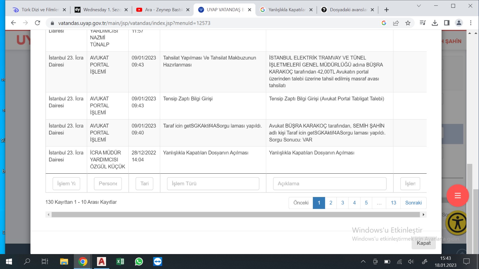Select İCRA MÜDÜR YARDIMCISI ÖZGÜL KÜÇÜK cell
Image resolution: width=479 pixels, height=269 pixels.
[108, 160]
